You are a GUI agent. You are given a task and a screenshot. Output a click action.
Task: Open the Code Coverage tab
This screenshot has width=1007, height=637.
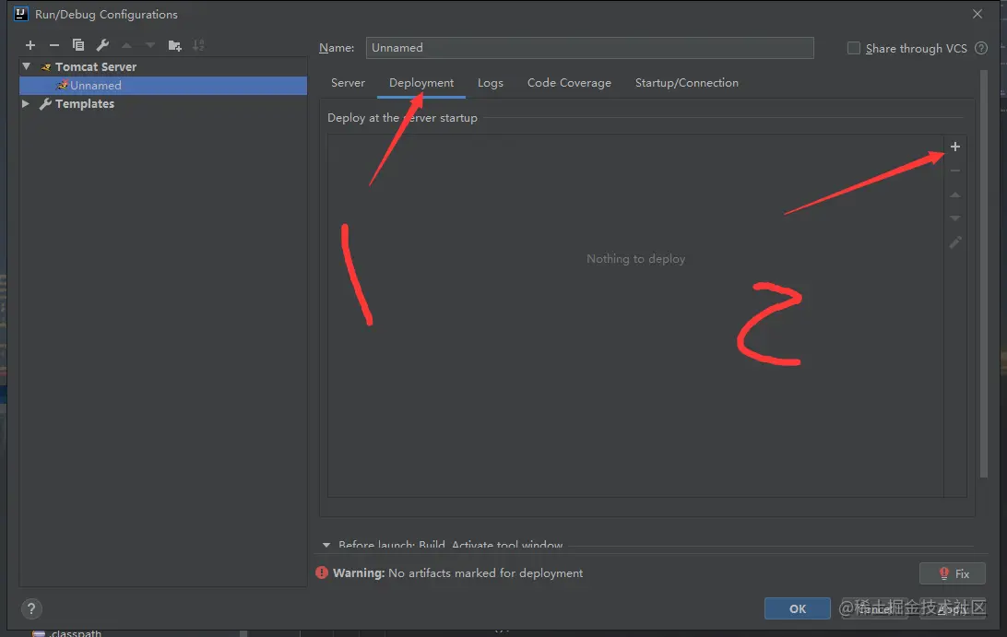[x=569, y=83]
